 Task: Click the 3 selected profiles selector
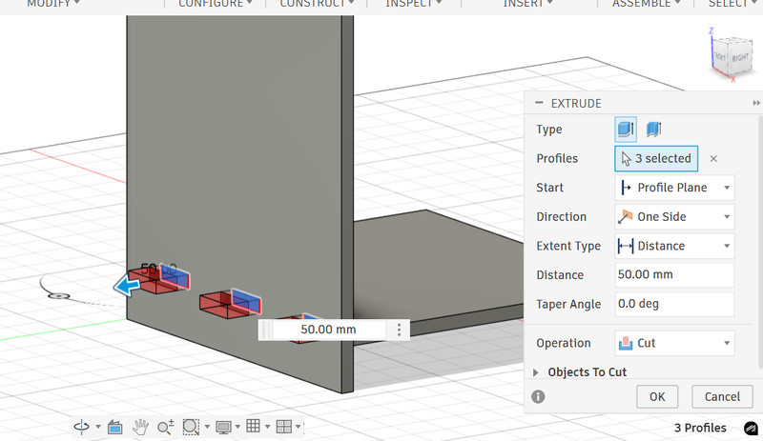(x=656, y=158)
